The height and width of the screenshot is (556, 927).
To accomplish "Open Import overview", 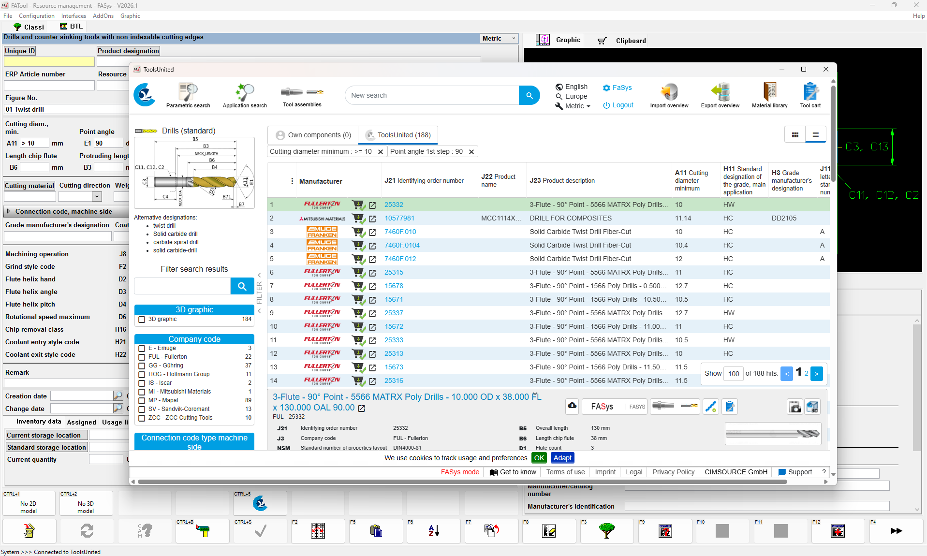I will pos(669,95).
